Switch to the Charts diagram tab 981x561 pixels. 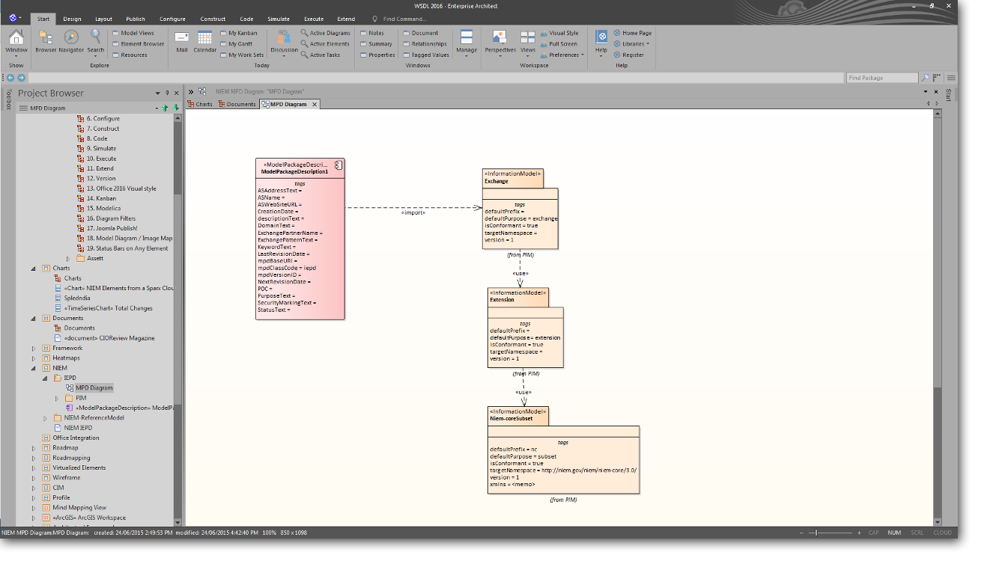(200, 105)
